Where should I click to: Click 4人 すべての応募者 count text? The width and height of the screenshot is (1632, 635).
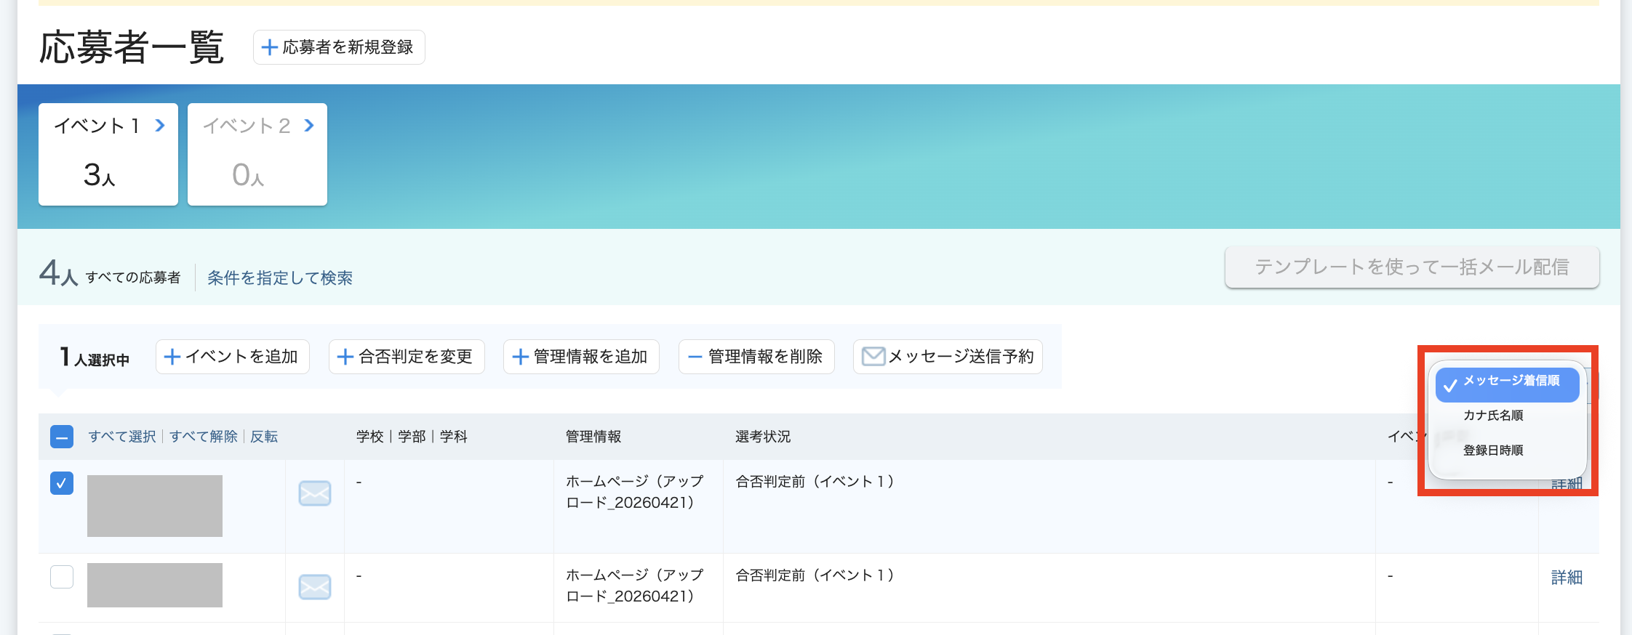110,275
